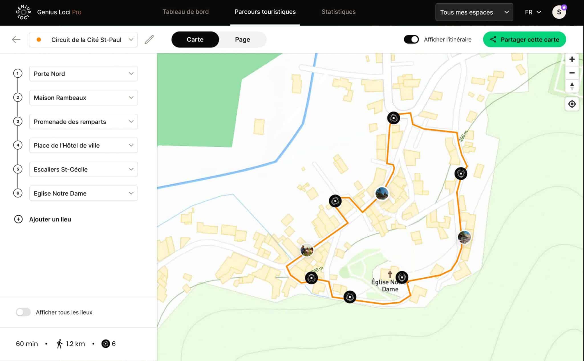Open the Tableau de bord tab
The height and width of the screenshot is (361, 584).
click(186, 12)
